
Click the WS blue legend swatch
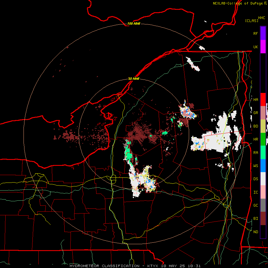(263, 166)
